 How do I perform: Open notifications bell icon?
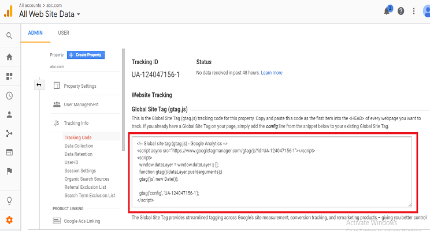pyautogui.click(x=387, y=11)
